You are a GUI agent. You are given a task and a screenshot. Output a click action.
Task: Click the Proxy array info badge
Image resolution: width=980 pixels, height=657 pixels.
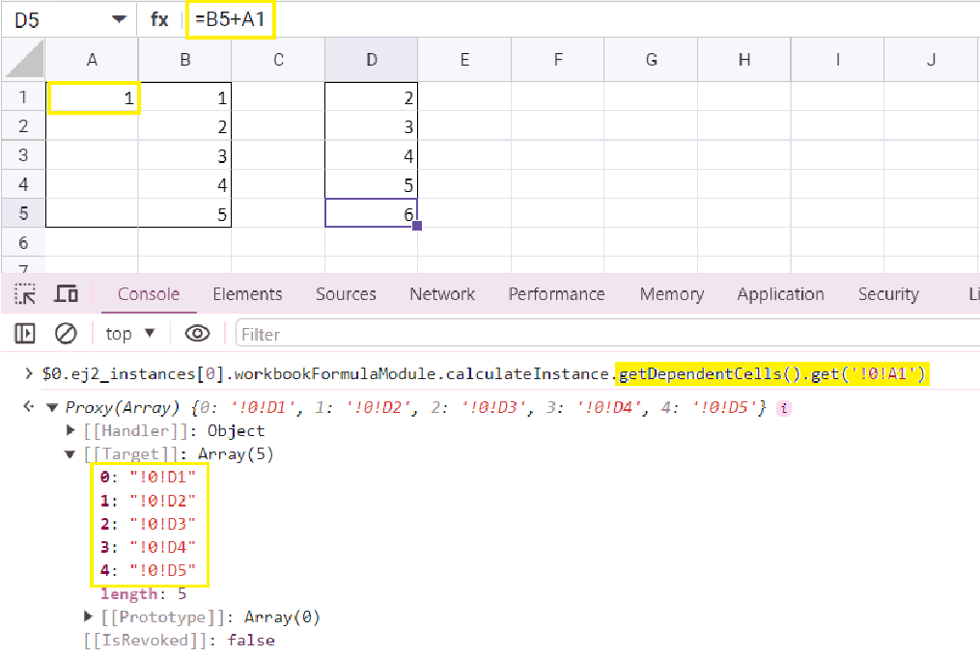(x=784, y=408)
